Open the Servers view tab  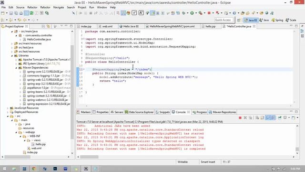[x=117, y=112]
